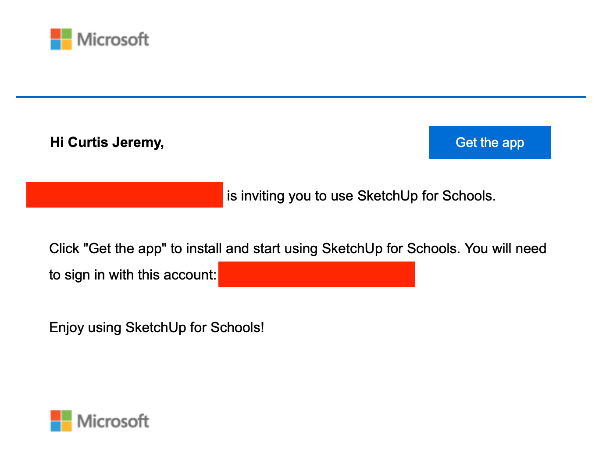Click the Microsoft logo in the email header

[x=100, y=39]
